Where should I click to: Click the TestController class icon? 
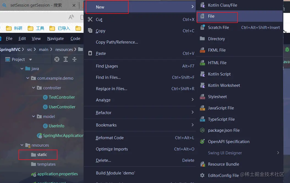tap(45, 97)
